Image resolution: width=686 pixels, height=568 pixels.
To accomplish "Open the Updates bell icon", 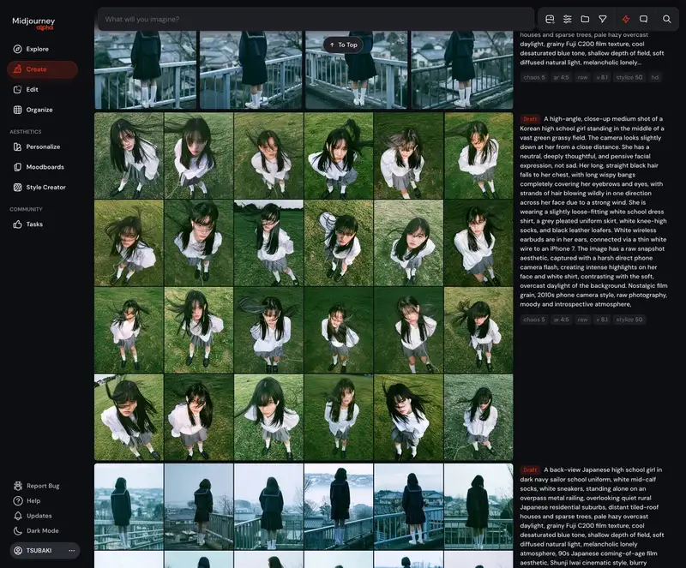I will [18, 516].
